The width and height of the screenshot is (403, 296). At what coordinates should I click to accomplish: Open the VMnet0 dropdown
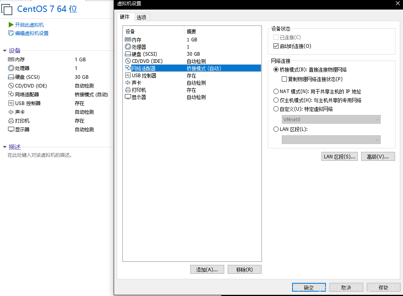(x=331, y=119)
